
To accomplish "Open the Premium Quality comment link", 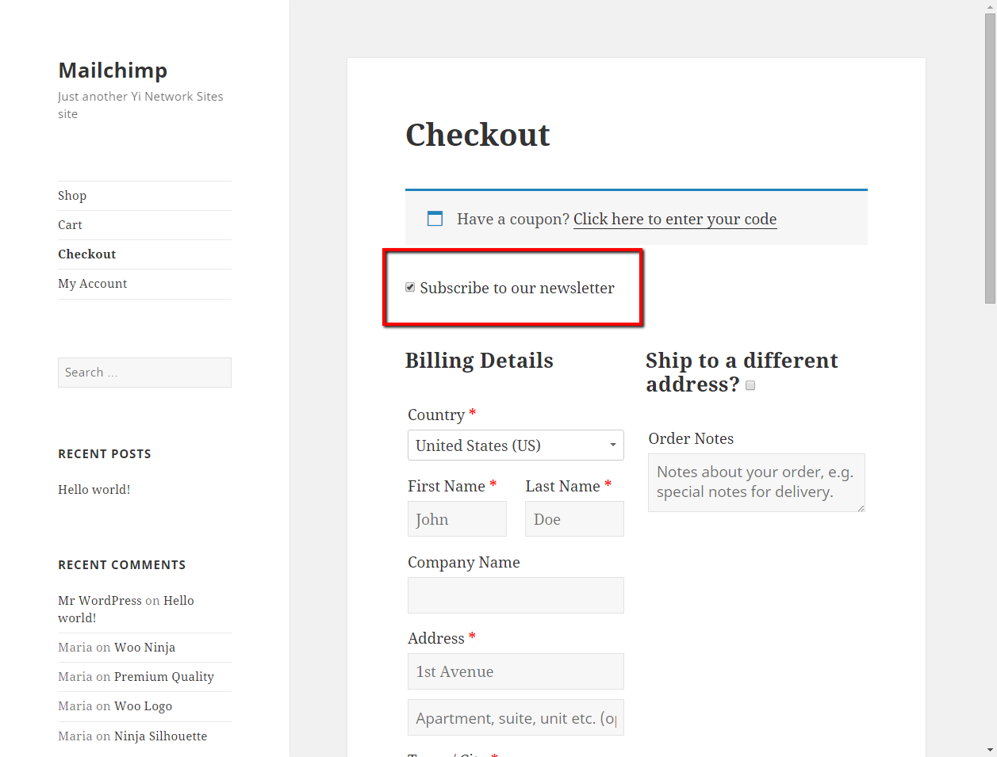I will pos(164,677).
